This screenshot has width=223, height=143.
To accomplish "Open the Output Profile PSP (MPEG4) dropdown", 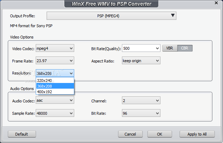I will point(111,16).
